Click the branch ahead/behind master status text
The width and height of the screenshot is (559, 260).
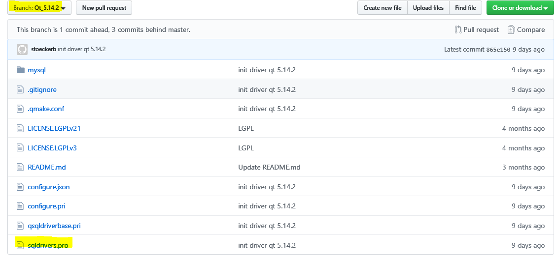coord(104,29)
